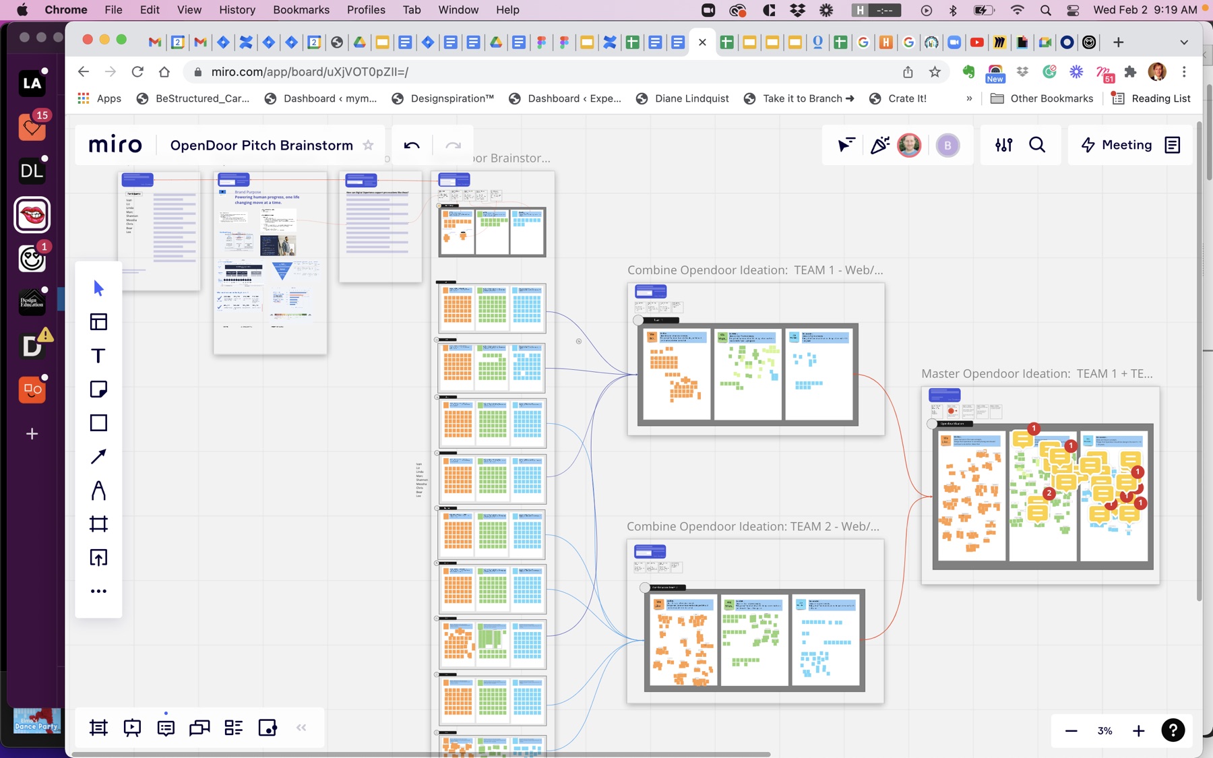Open the chat panel in bottom toolbar
The height and width of the screenshot is (758, 1213).
tap(199, 728)
